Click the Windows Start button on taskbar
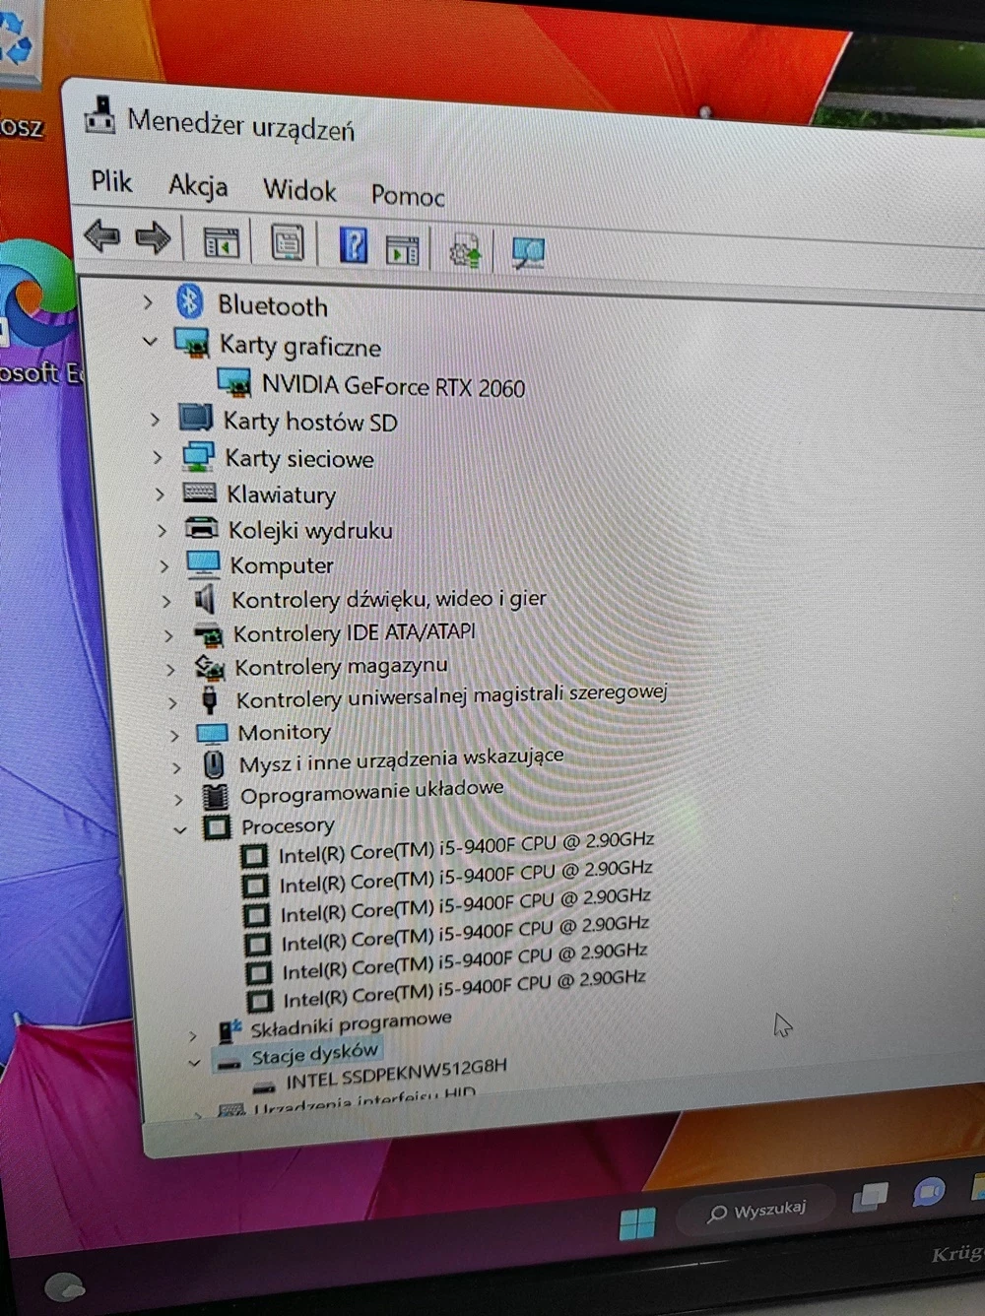 pos(637,1223)
